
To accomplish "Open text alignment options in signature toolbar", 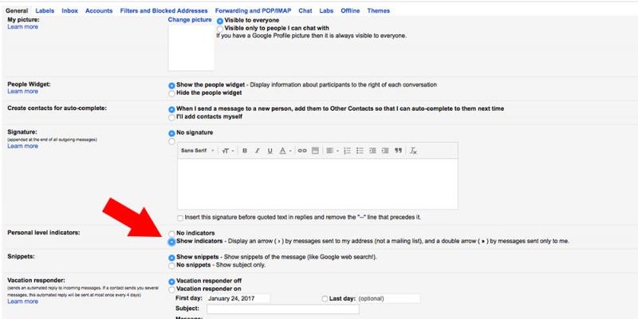I will click(333, 151).
